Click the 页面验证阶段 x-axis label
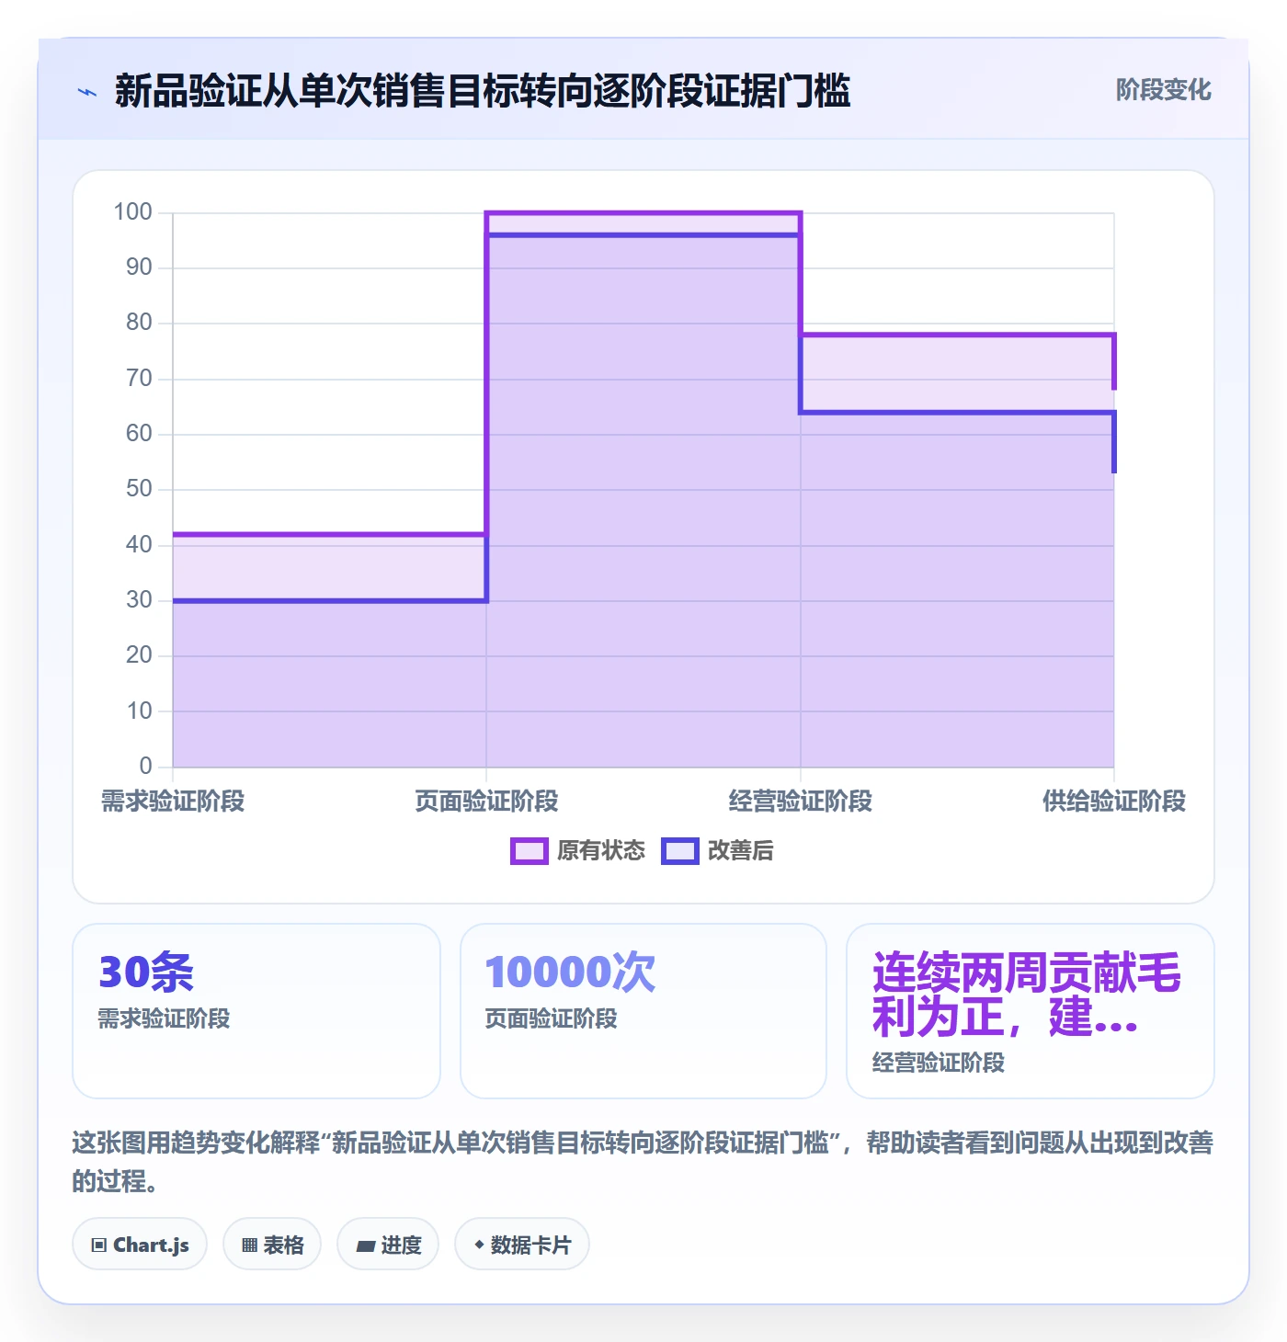 coord(486,802)
